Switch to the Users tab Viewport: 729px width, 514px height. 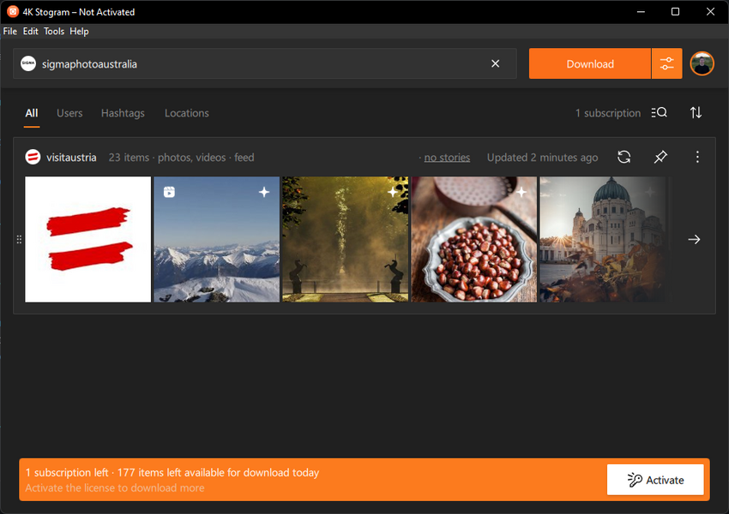pyautogui.click(x=69, y=113)
